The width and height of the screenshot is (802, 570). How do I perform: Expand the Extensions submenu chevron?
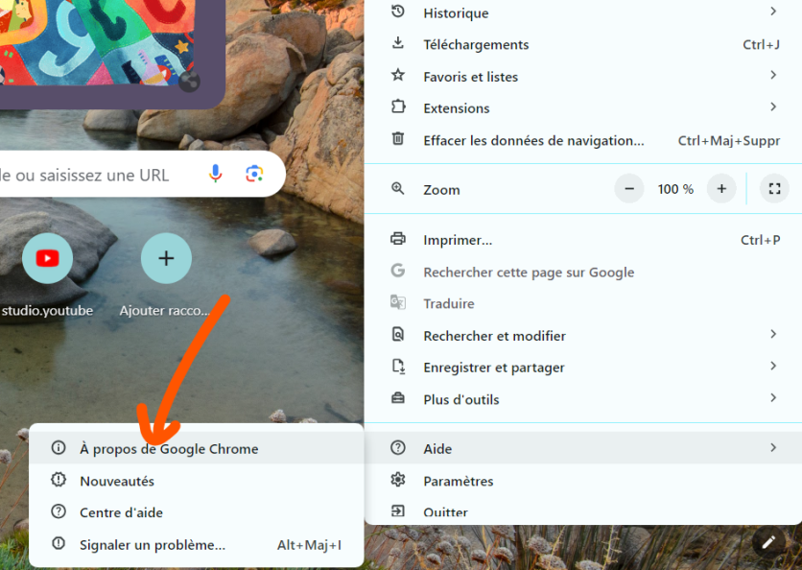click(773, 107)
